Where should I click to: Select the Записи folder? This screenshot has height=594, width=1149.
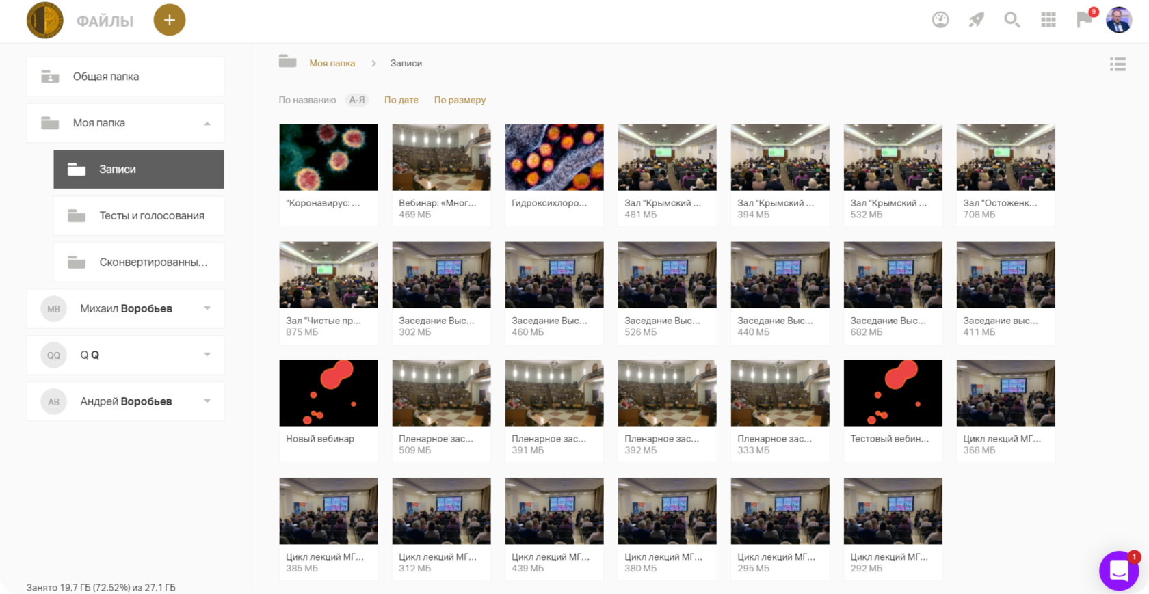click(x=138, y=170)
